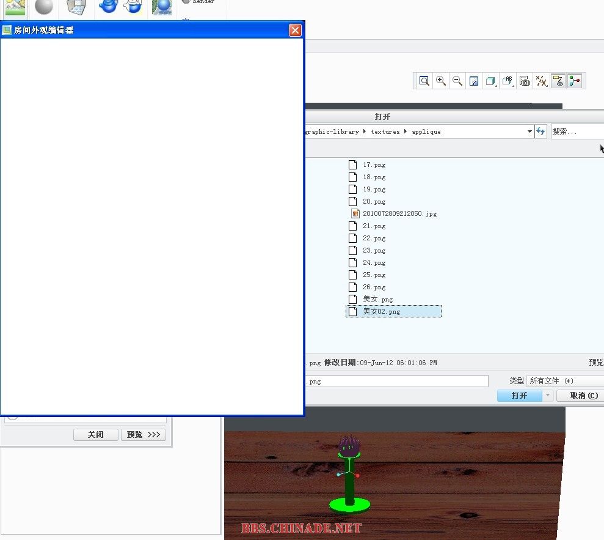
Task: Click the Refit view magnifier icon
Action: [424, 81]
